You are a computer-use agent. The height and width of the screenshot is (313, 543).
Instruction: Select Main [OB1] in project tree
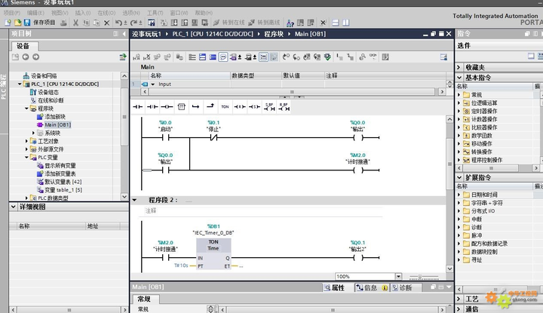click(x=57, y=124)
